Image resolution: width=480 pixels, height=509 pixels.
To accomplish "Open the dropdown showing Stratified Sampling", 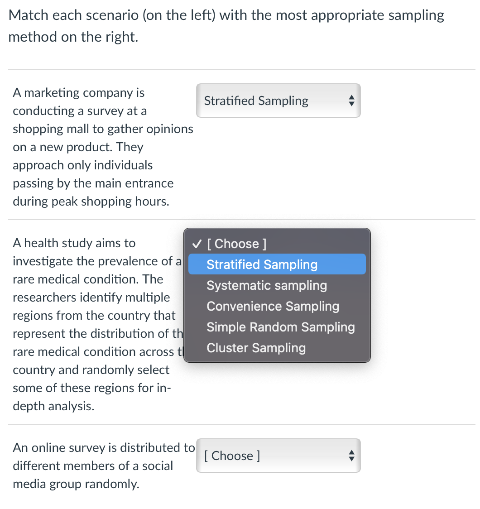I will [278, 101].
